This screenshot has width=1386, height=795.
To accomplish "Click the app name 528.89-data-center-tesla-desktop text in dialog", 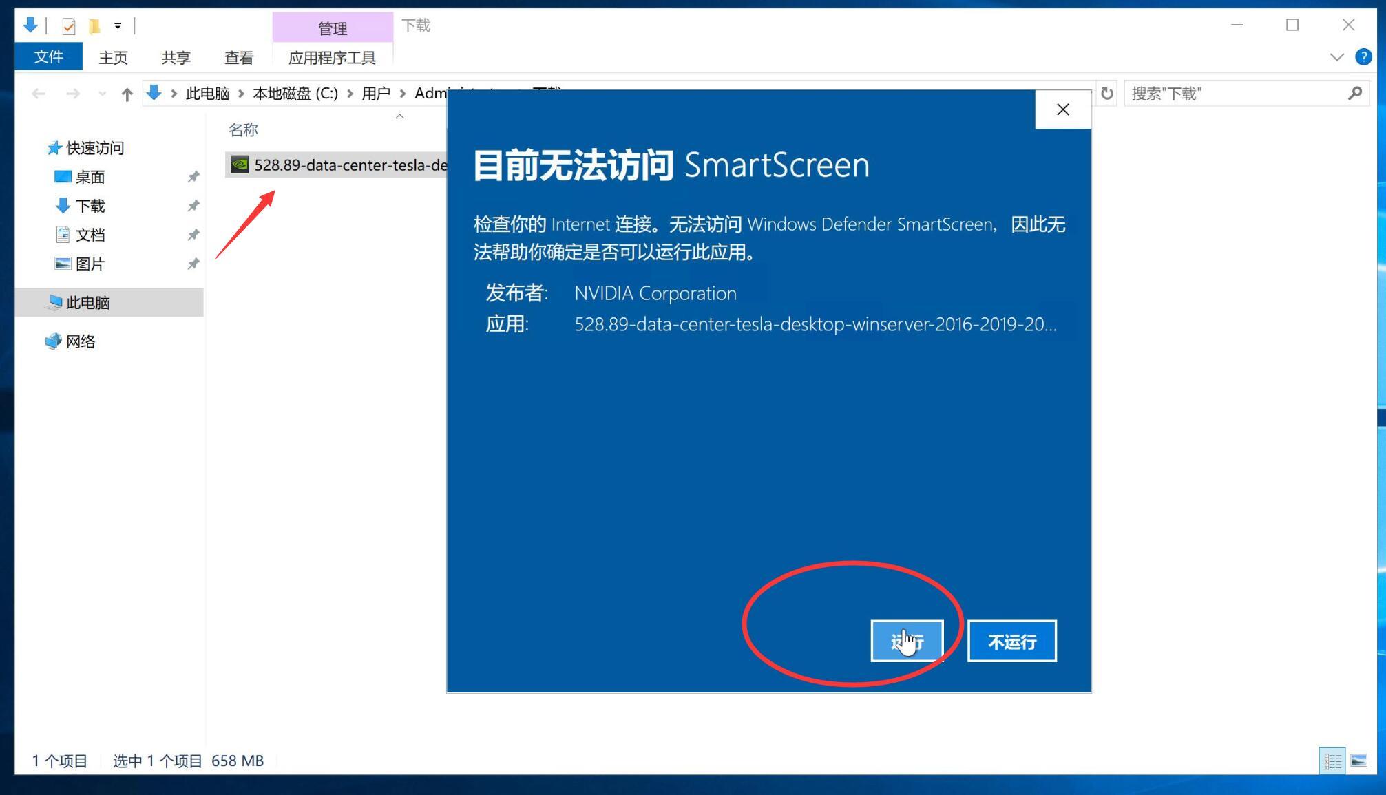I will coord(815,324).
